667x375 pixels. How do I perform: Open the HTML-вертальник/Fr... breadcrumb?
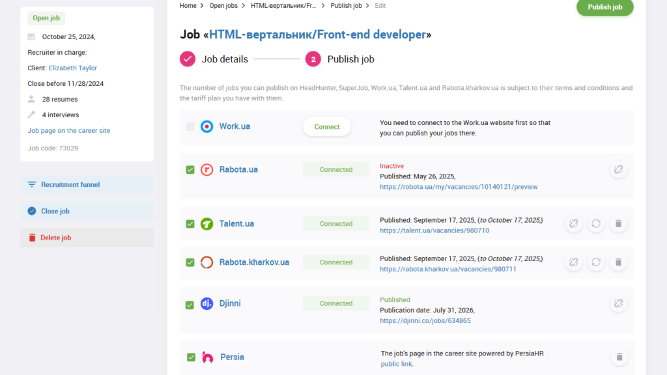click(x=283, y=5)
